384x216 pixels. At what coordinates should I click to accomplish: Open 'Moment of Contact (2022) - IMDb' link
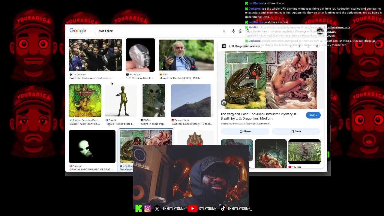point(180,78)
